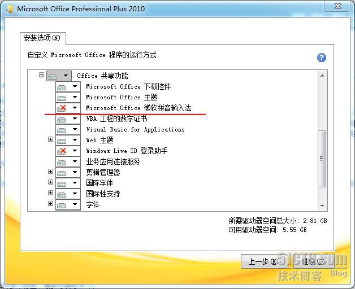
Task: Open install dropdown for Office 共享功能
Action: coord(59,76)
